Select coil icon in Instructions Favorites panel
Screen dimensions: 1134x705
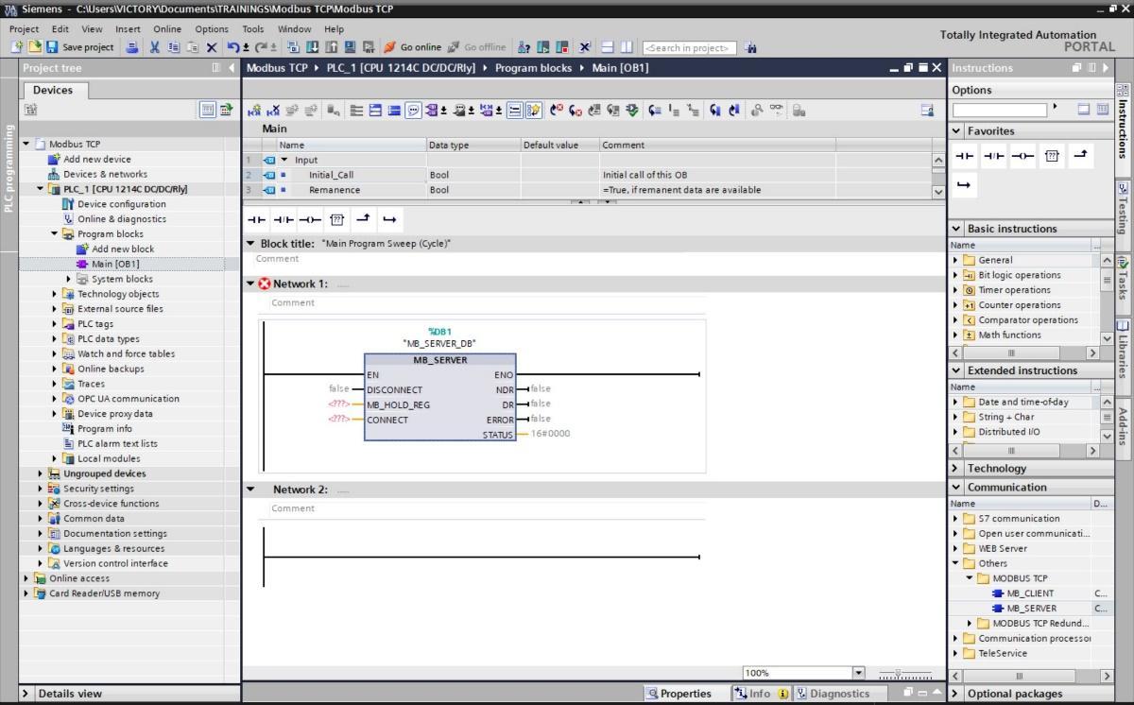[x=1022, y=157]
